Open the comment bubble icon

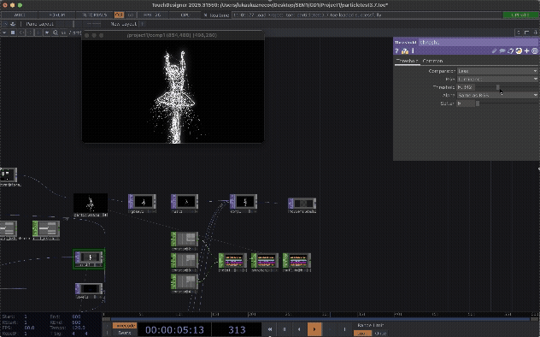(502, 51)
